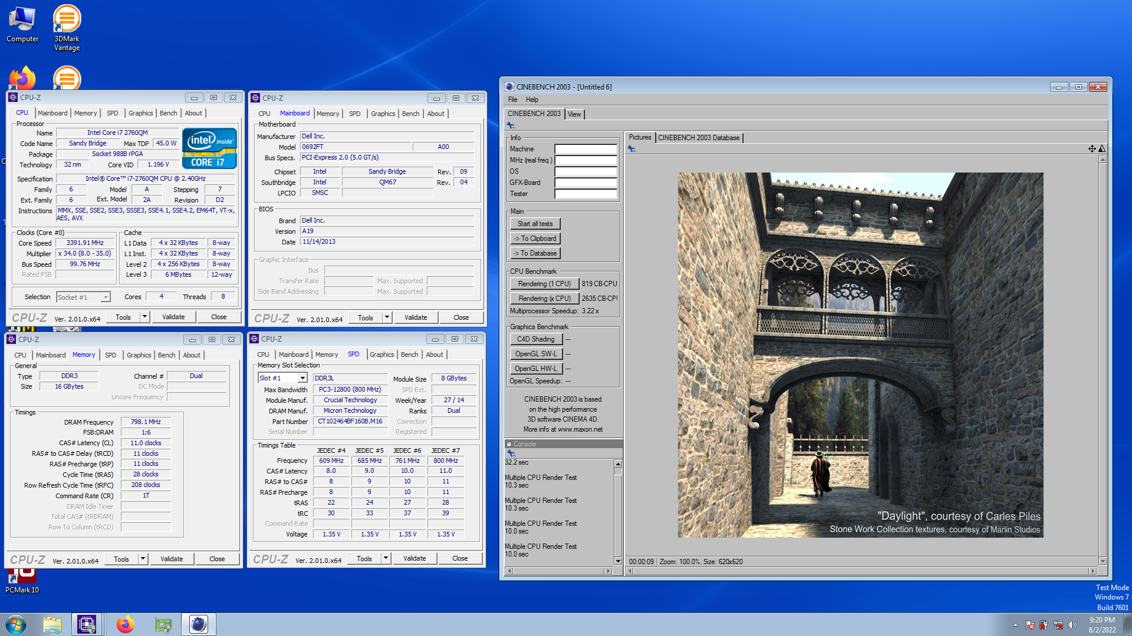Open Bench tab in the CPU-Z CPU window
This screenshot has width=1132, height=636.
click(168, 113)
